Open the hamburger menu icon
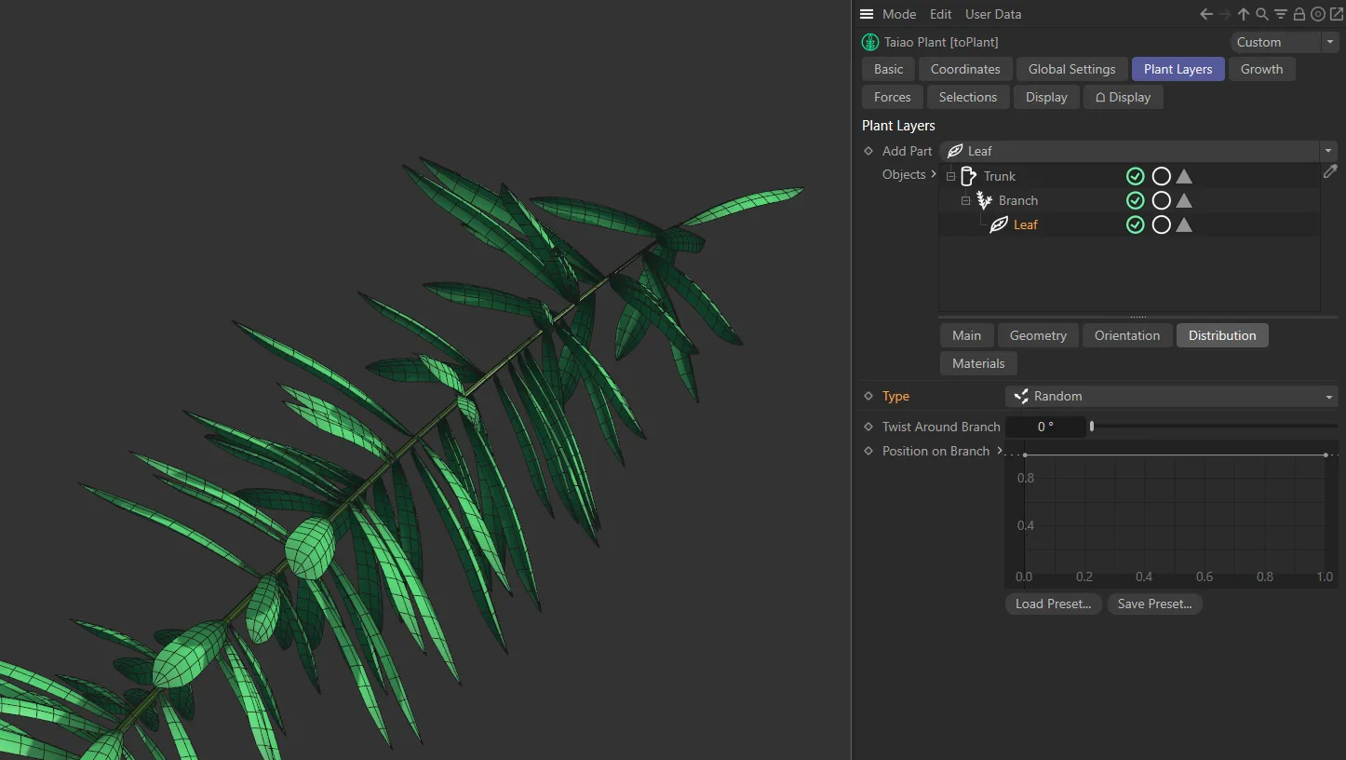 pyautogui.click(x=867, y=14)
